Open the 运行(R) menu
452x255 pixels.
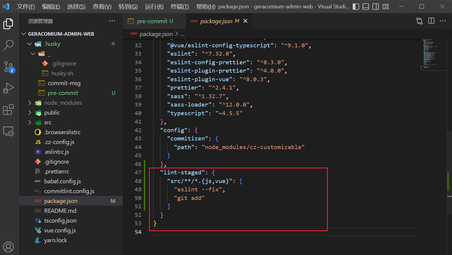click(x=154, y=7)
